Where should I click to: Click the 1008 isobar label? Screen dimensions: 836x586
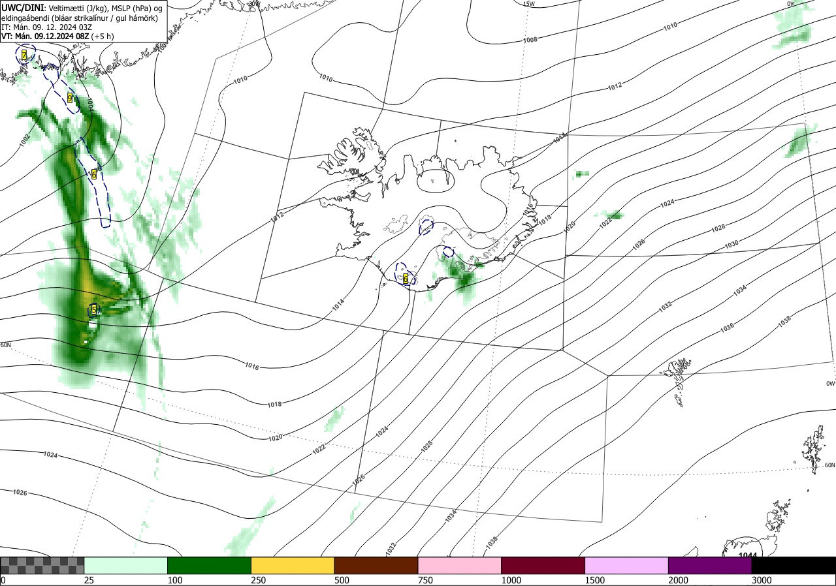530,40
